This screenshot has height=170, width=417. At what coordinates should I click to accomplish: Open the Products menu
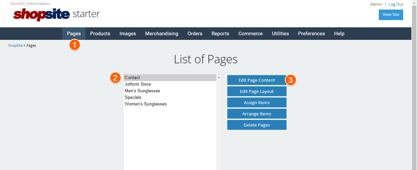[x=100, y=34]
